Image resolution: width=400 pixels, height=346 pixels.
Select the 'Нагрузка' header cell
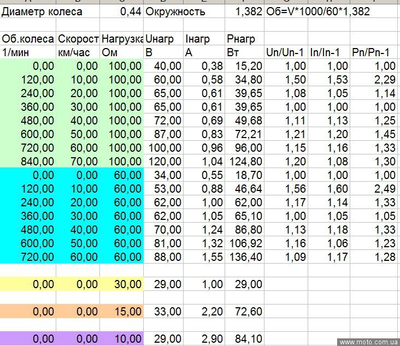[x=122, y=39]
